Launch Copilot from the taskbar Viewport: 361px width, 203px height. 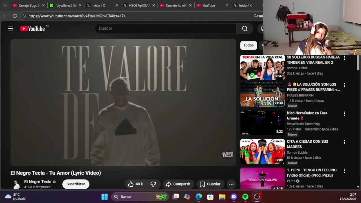187,197
